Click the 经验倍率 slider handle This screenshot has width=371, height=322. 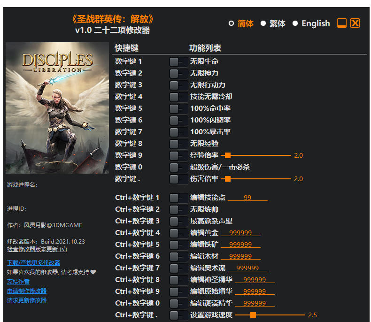pyautogui.click(x=228, y=155)
